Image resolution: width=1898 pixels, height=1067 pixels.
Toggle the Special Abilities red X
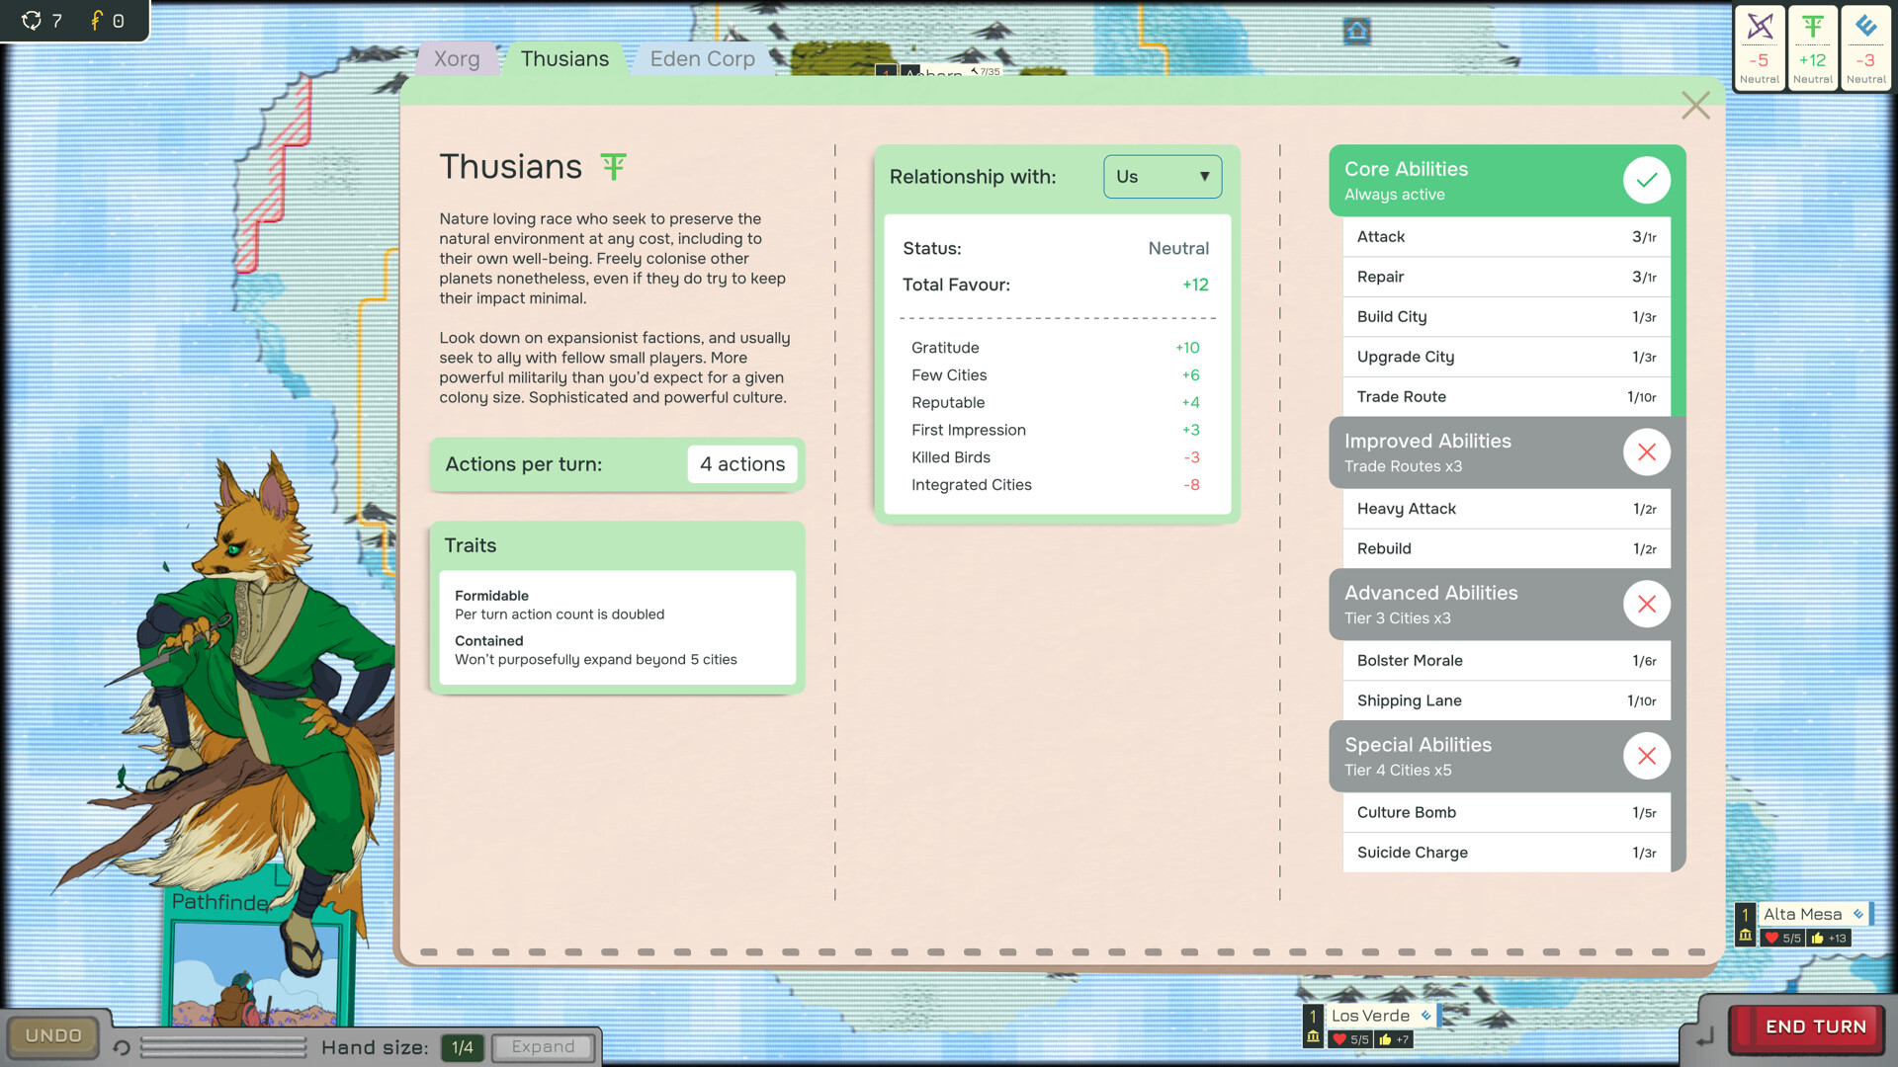click(x=1646, y=756)
